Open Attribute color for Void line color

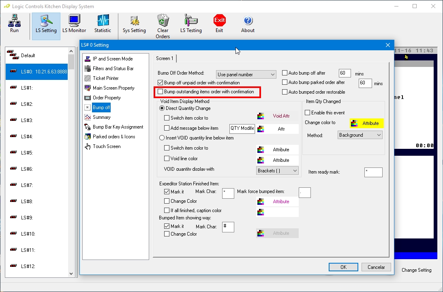(277, 160)
